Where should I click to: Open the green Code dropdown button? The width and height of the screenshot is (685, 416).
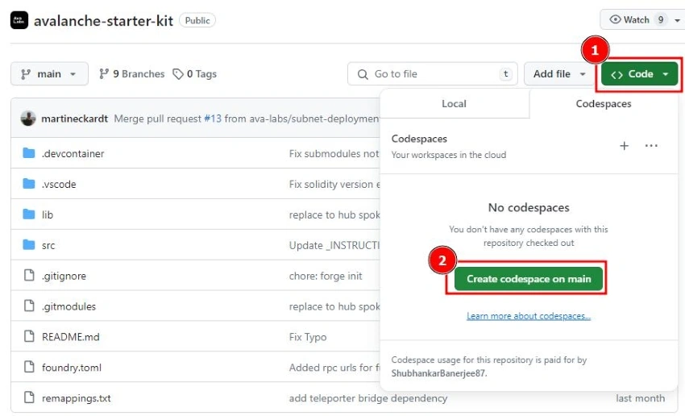click(639, 74)
